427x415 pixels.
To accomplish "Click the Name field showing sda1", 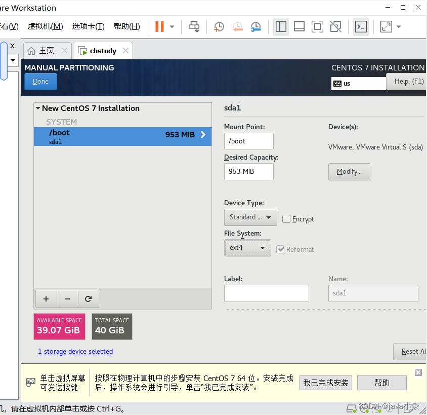I will pos(373,293).
